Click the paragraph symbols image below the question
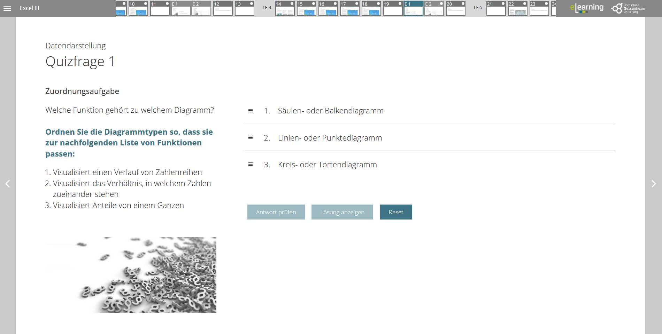The image size is (662, 335). [130, 274]
